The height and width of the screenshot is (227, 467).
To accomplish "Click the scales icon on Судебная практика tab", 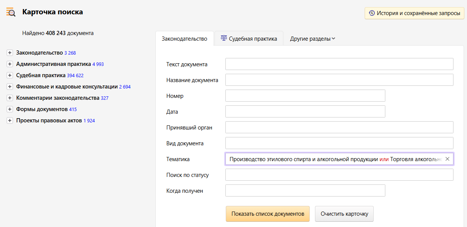I will 224,38.
